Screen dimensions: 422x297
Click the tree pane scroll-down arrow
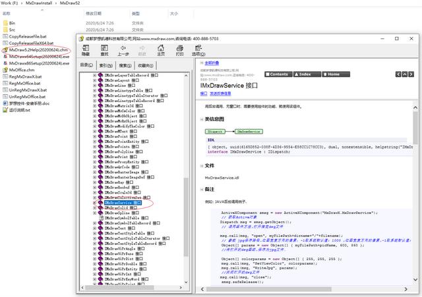tap(186, 283)
